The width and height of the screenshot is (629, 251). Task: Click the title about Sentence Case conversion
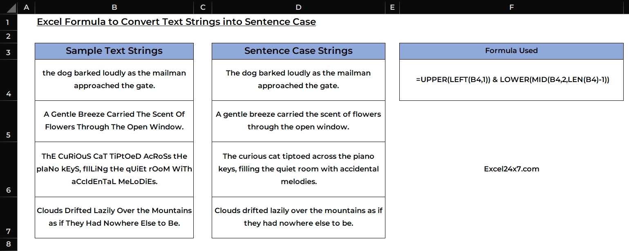[x=176, y=22]
